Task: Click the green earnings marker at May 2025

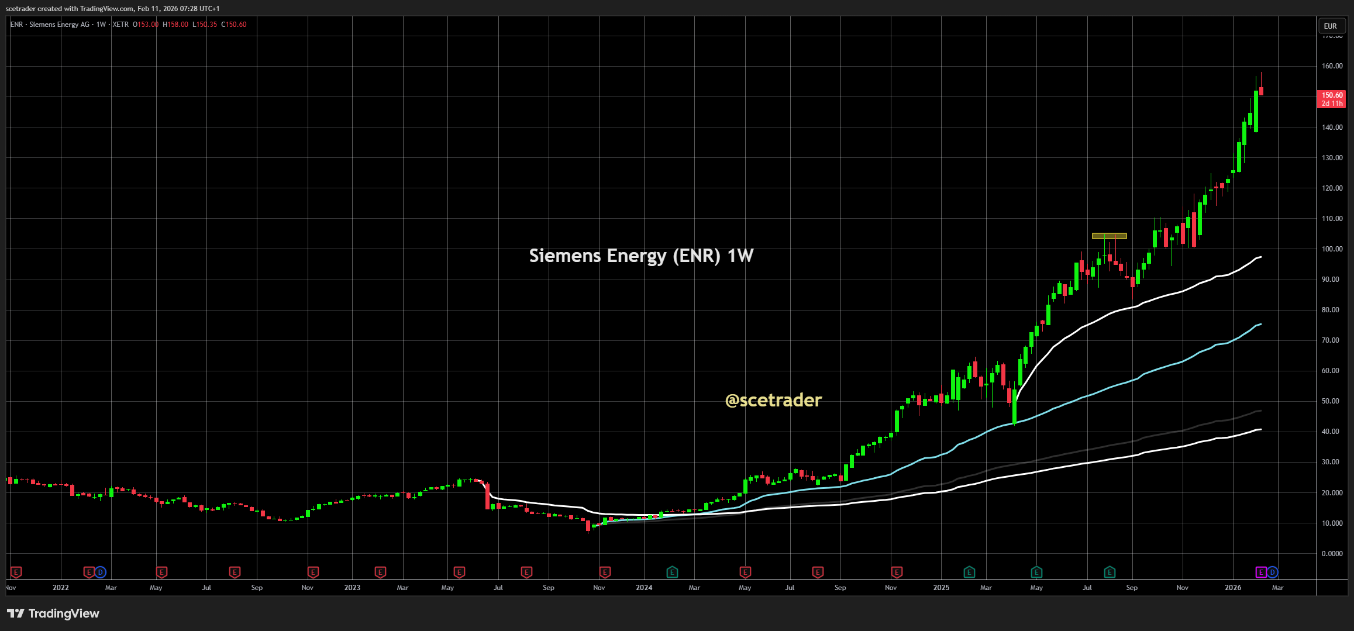Action: point(1036,572)
